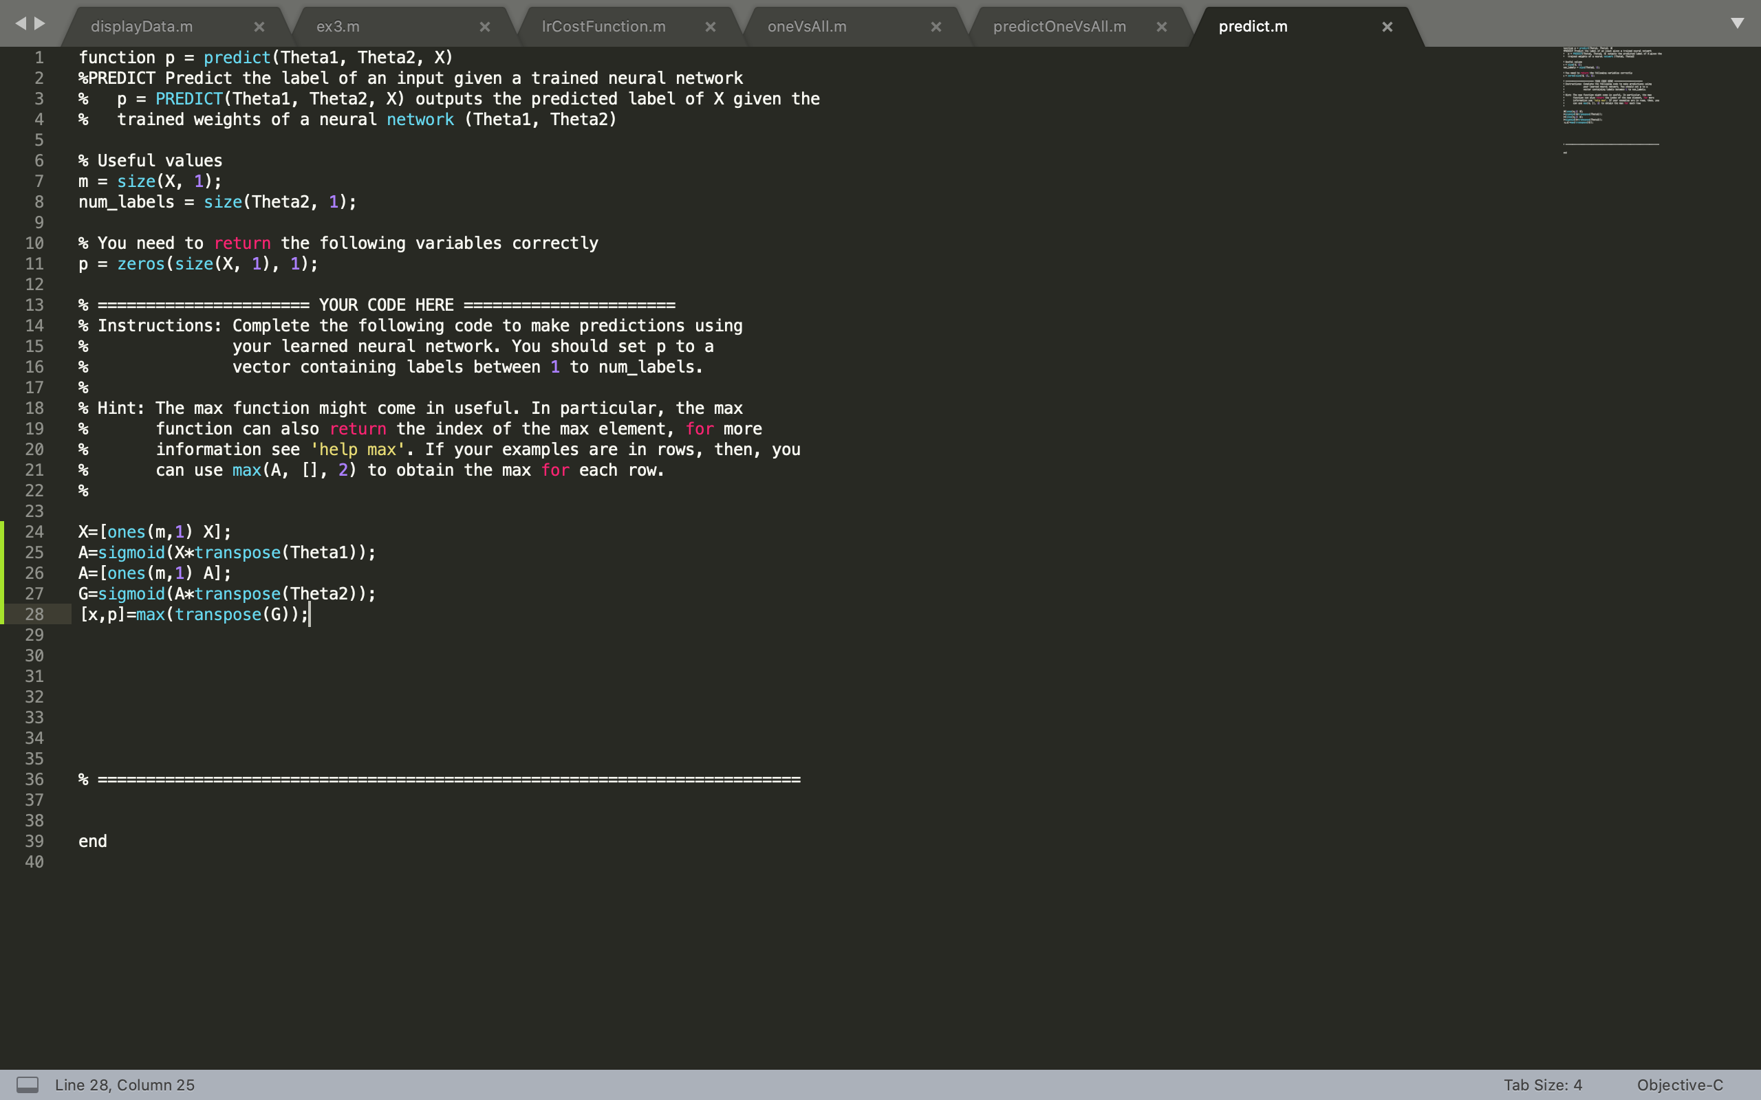Close the displayData.m tab
The height and width of the screenshot is (1100, 1761).
(x=259, y=27)
